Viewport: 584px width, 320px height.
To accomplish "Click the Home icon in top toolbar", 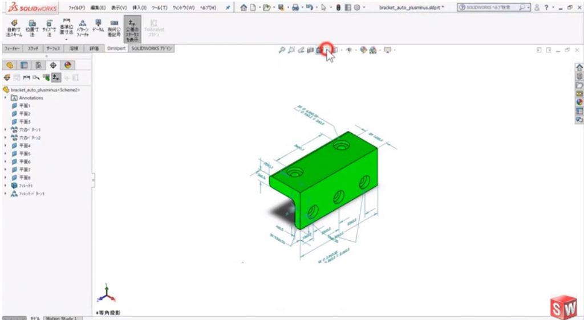I will 244,8.
